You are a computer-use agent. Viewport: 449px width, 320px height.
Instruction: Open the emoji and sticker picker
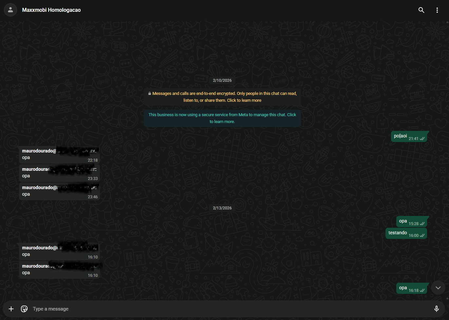point(24,309)
